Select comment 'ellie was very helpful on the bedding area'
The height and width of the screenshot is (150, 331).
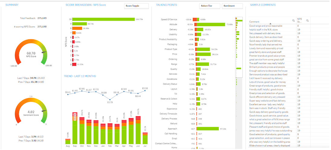(x=270, y=142)
